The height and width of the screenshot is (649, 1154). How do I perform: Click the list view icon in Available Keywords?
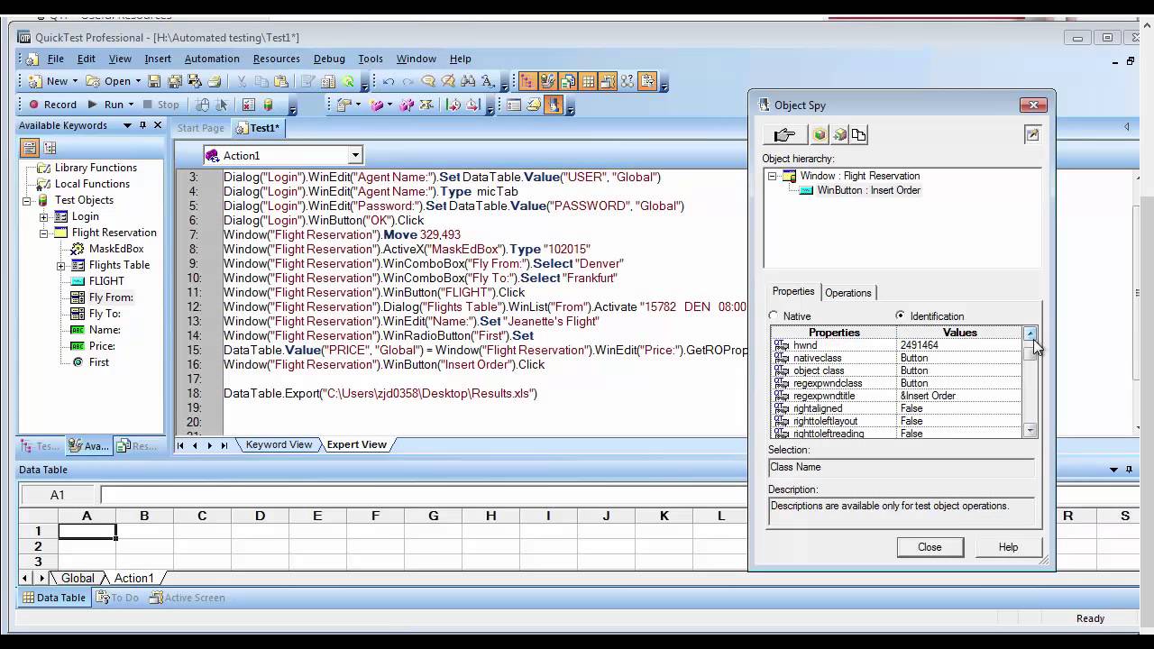(30, 148)
